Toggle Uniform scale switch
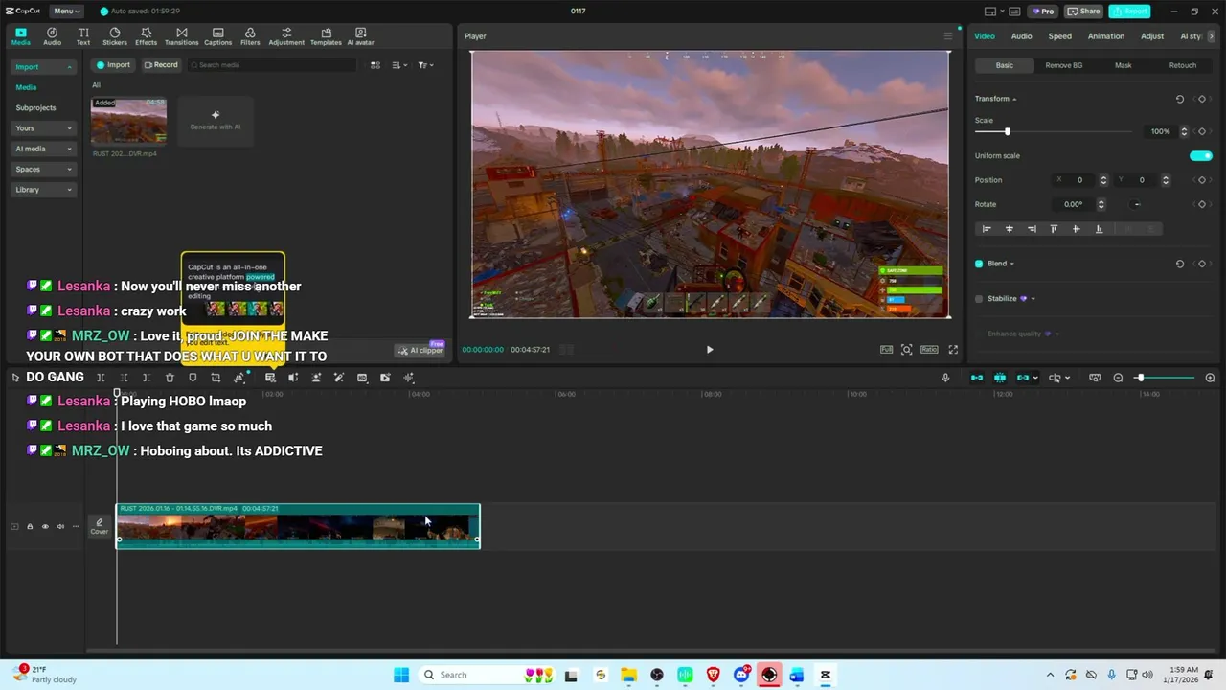This screenshot has height=690, width=1226. click(x=1200, y=155)
